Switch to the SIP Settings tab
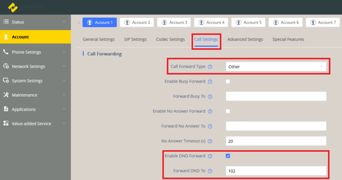 [x=135, y=39]
